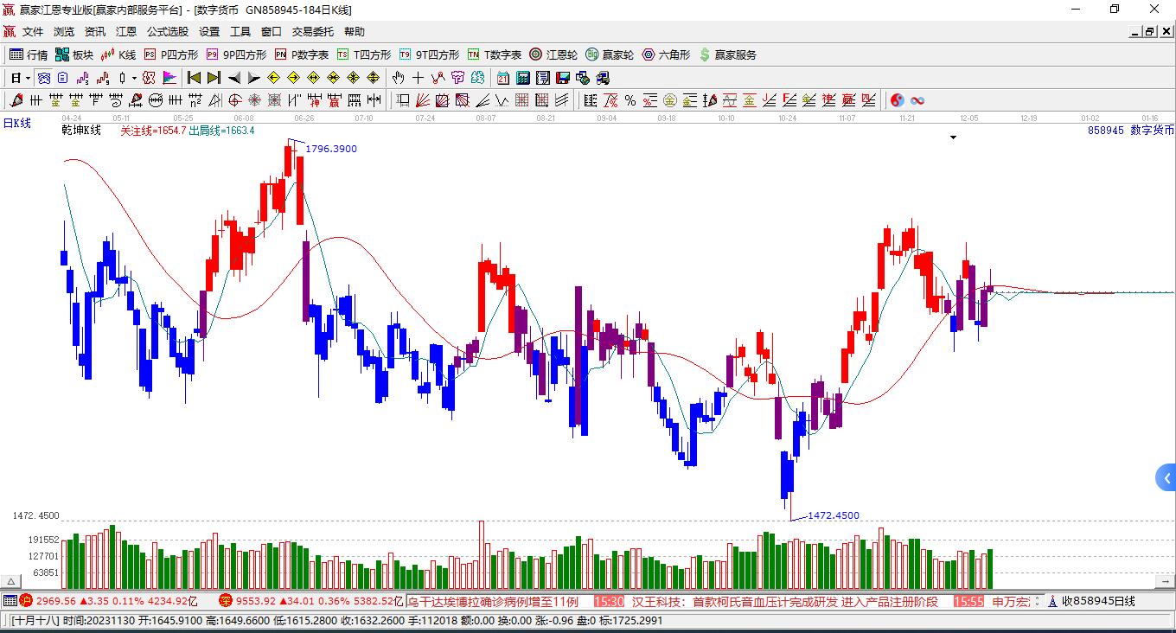This screenshot has height=633, width=1176.
Task: Open the blue side panel arrow tab
Action: tap(1166, 477)
